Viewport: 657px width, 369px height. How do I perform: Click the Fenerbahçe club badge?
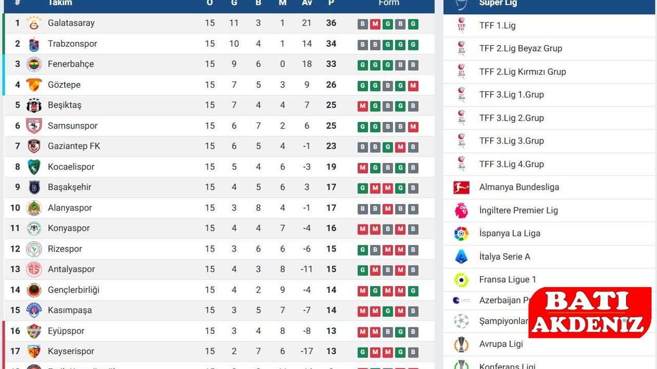pos(34,65)
